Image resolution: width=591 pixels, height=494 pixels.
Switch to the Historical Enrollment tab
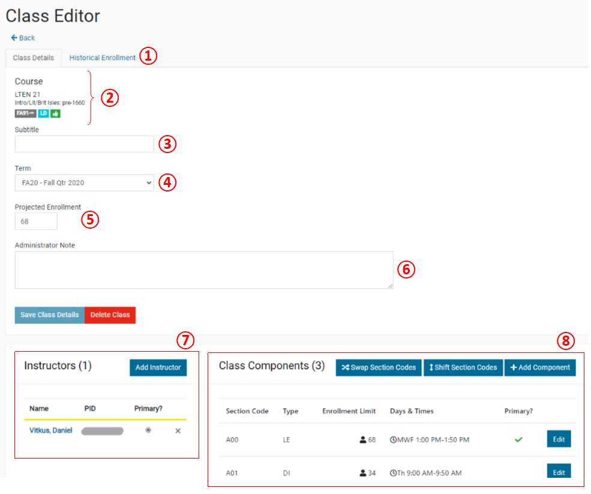click(x=102, y=58)
